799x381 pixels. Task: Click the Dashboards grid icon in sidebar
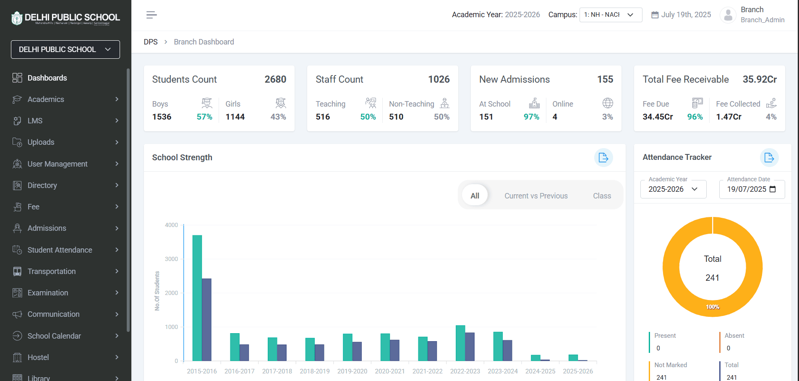point(17,78)
